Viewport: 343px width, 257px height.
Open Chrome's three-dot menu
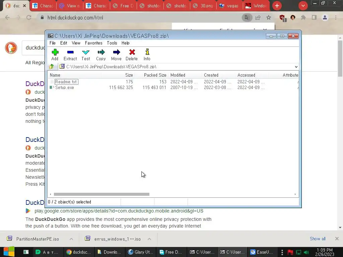336,17
